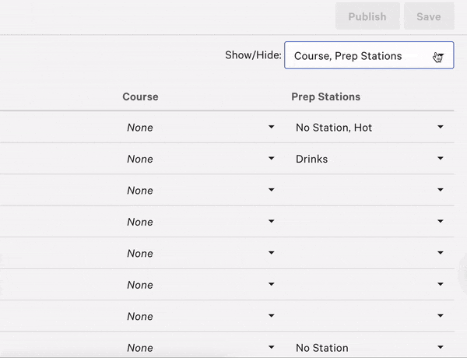This screenshot has width=467, height=358.
Task: Expand Course dropdown in the first row
Action: click(201, 128)
